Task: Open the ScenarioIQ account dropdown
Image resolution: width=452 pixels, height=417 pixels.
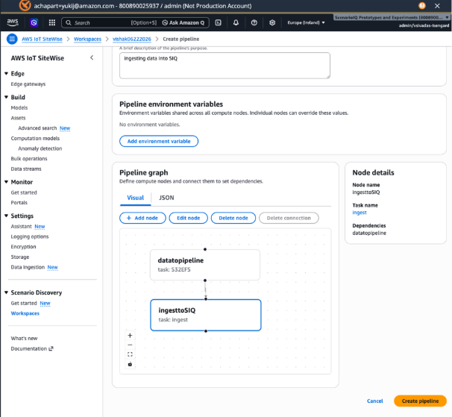Action: click(392, 18)
